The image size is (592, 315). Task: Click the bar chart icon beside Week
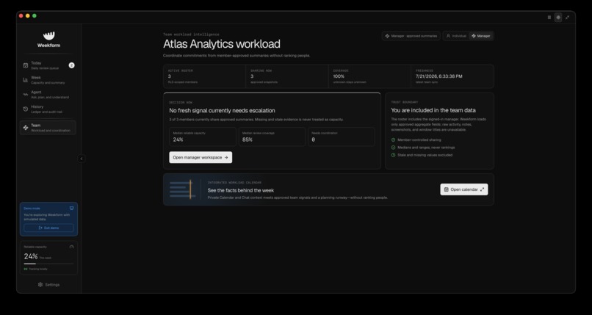pyautogui.click(x=26, y=80)
